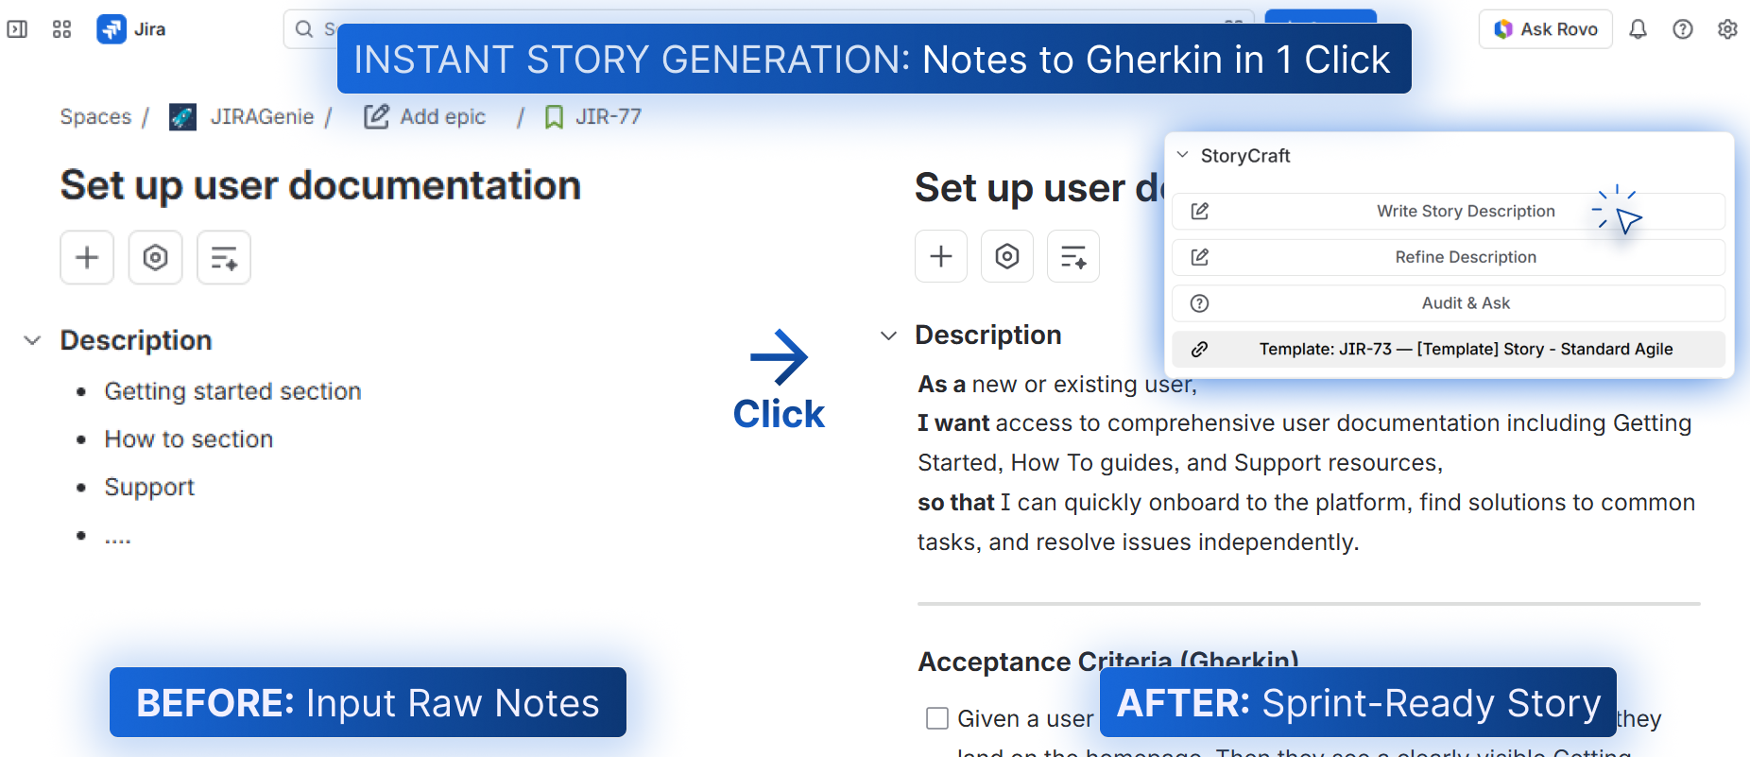The height and width of the screenshot is (757, 1750).
Task: Go to Spaces breadcrumb
Action: point(95,116)
